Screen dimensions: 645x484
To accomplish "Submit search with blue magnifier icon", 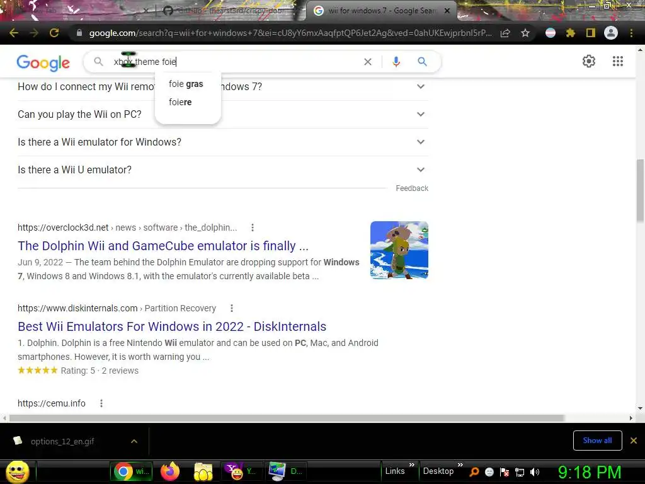I will [x=422, y=62].
